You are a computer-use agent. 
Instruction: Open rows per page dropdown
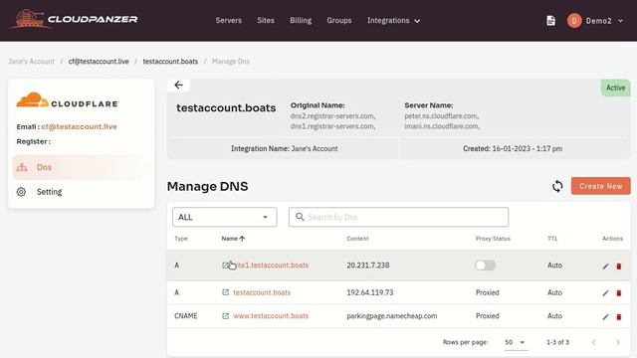coord(515,342)
